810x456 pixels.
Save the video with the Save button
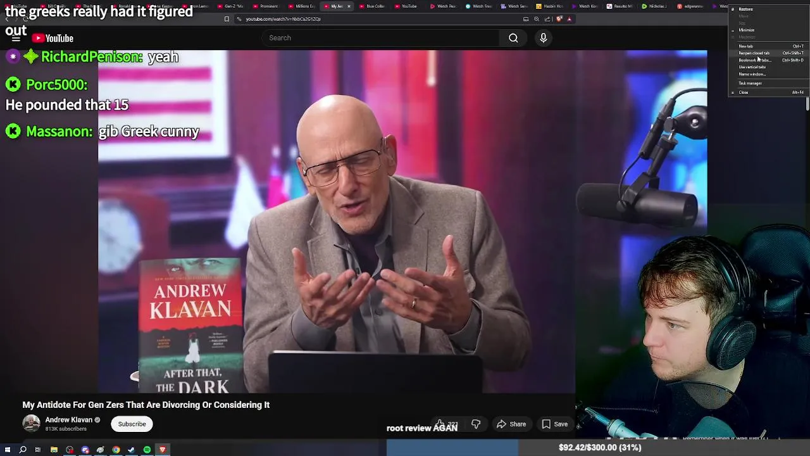tap(554, 424)
